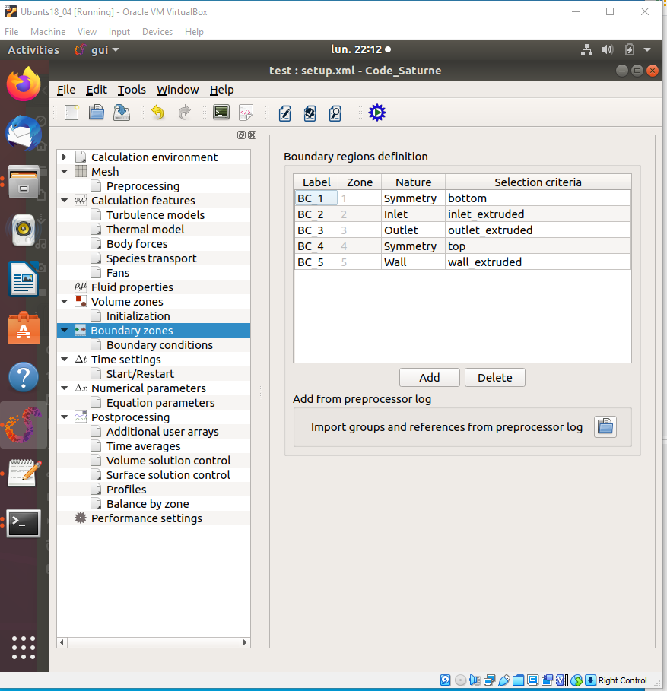Collapse the Calculation features tree node

pos(65,201)
